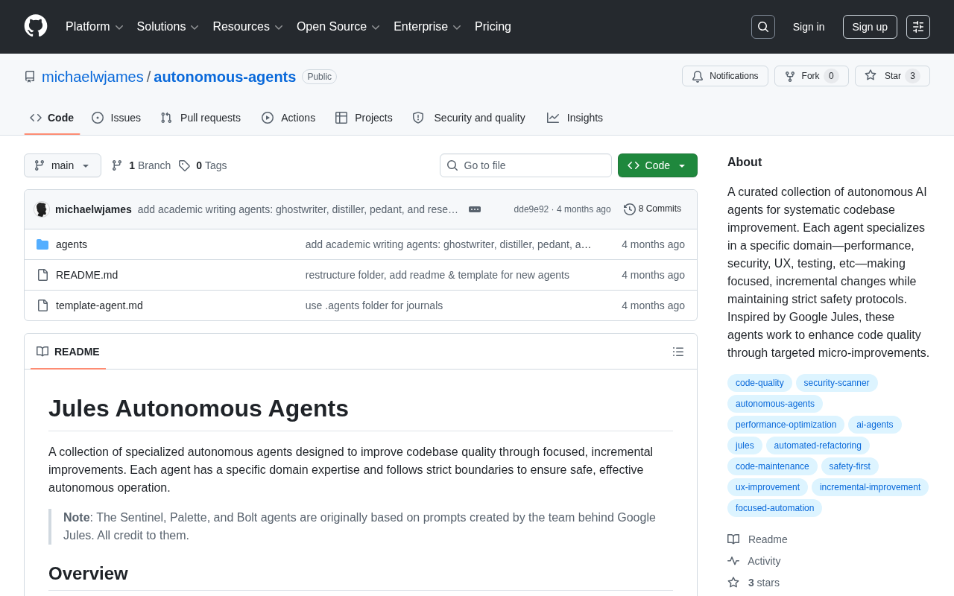Open 'restructure folder, add readme' commit message
The width and height of the screenshot is (954, 596).
(x=437, y=275)
